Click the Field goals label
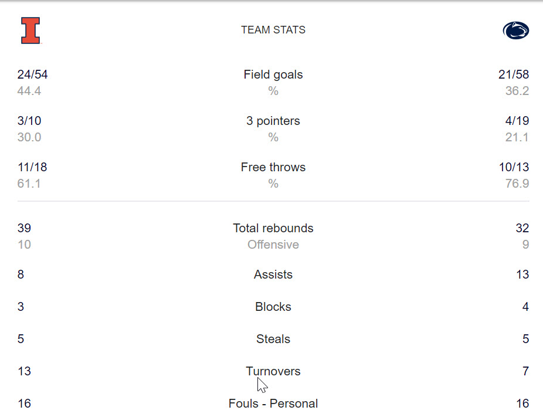 point(273,74)
